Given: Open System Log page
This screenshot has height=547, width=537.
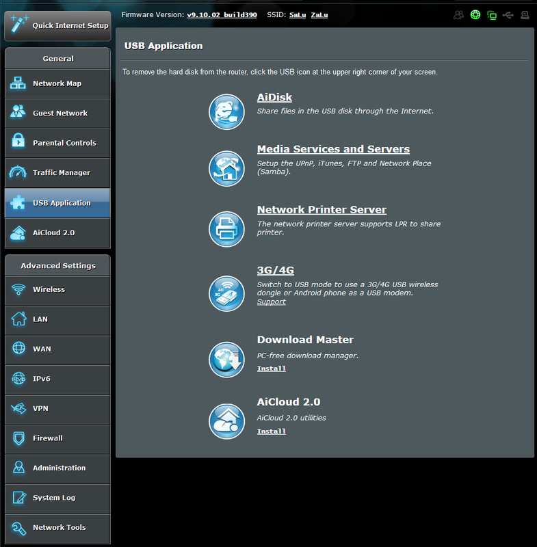Looking at the screenshot, I should coord(57,499).
